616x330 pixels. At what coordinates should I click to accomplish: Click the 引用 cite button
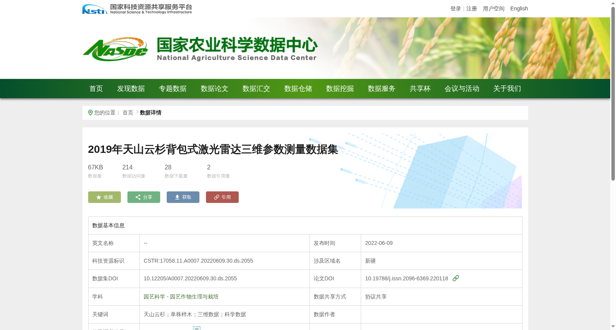tap(222, 197)
